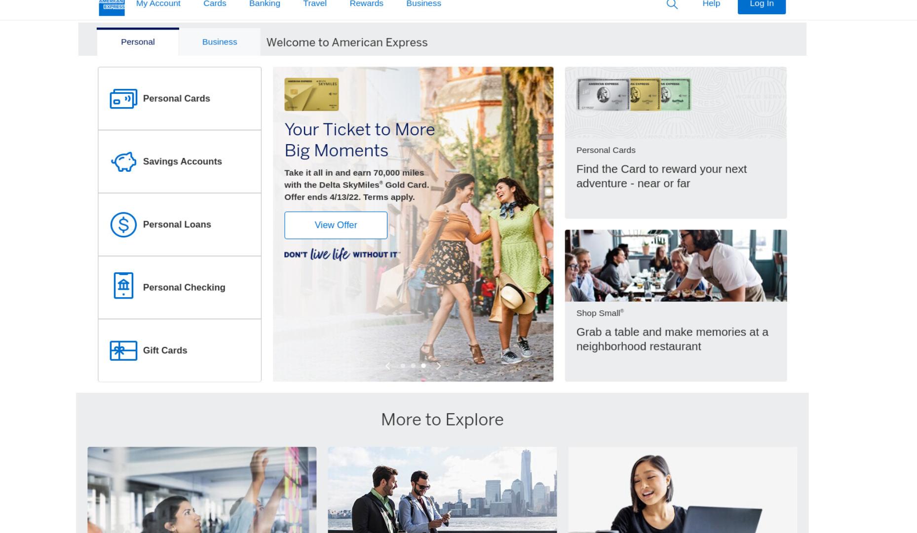Click the Delta SkyMiles Gold card image
Screen dimensions: 917x533
[311, 94]
